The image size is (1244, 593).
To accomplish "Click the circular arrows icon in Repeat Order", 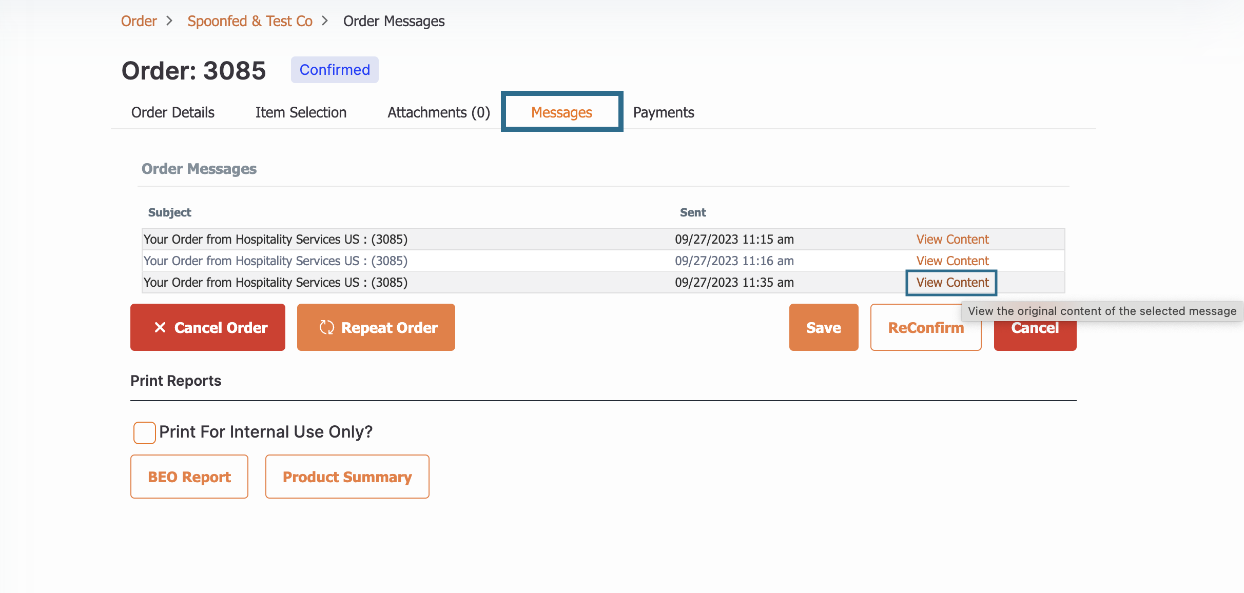I will tap(327, 327).
